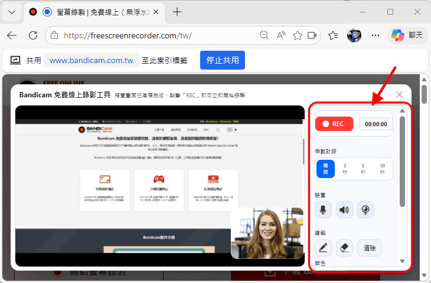This screenshot has height=283, width=431.
Task: Minimize the browser window
Action: tap(363, 12)
